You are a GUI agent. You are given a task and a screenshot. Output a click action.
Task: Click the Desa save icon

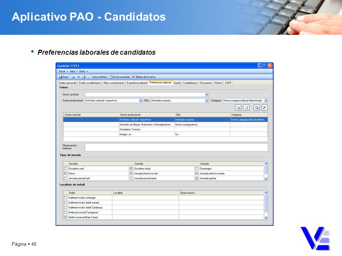[x=61, y=77]
